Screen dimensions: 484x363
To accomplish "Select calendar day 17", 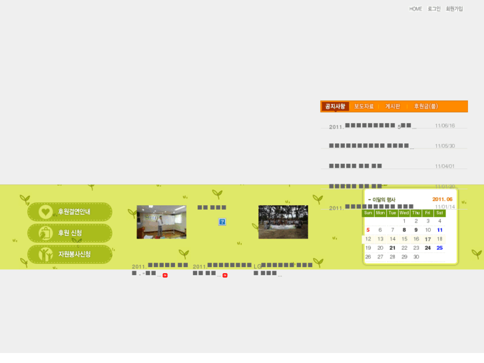I will (x=428, y=239).
